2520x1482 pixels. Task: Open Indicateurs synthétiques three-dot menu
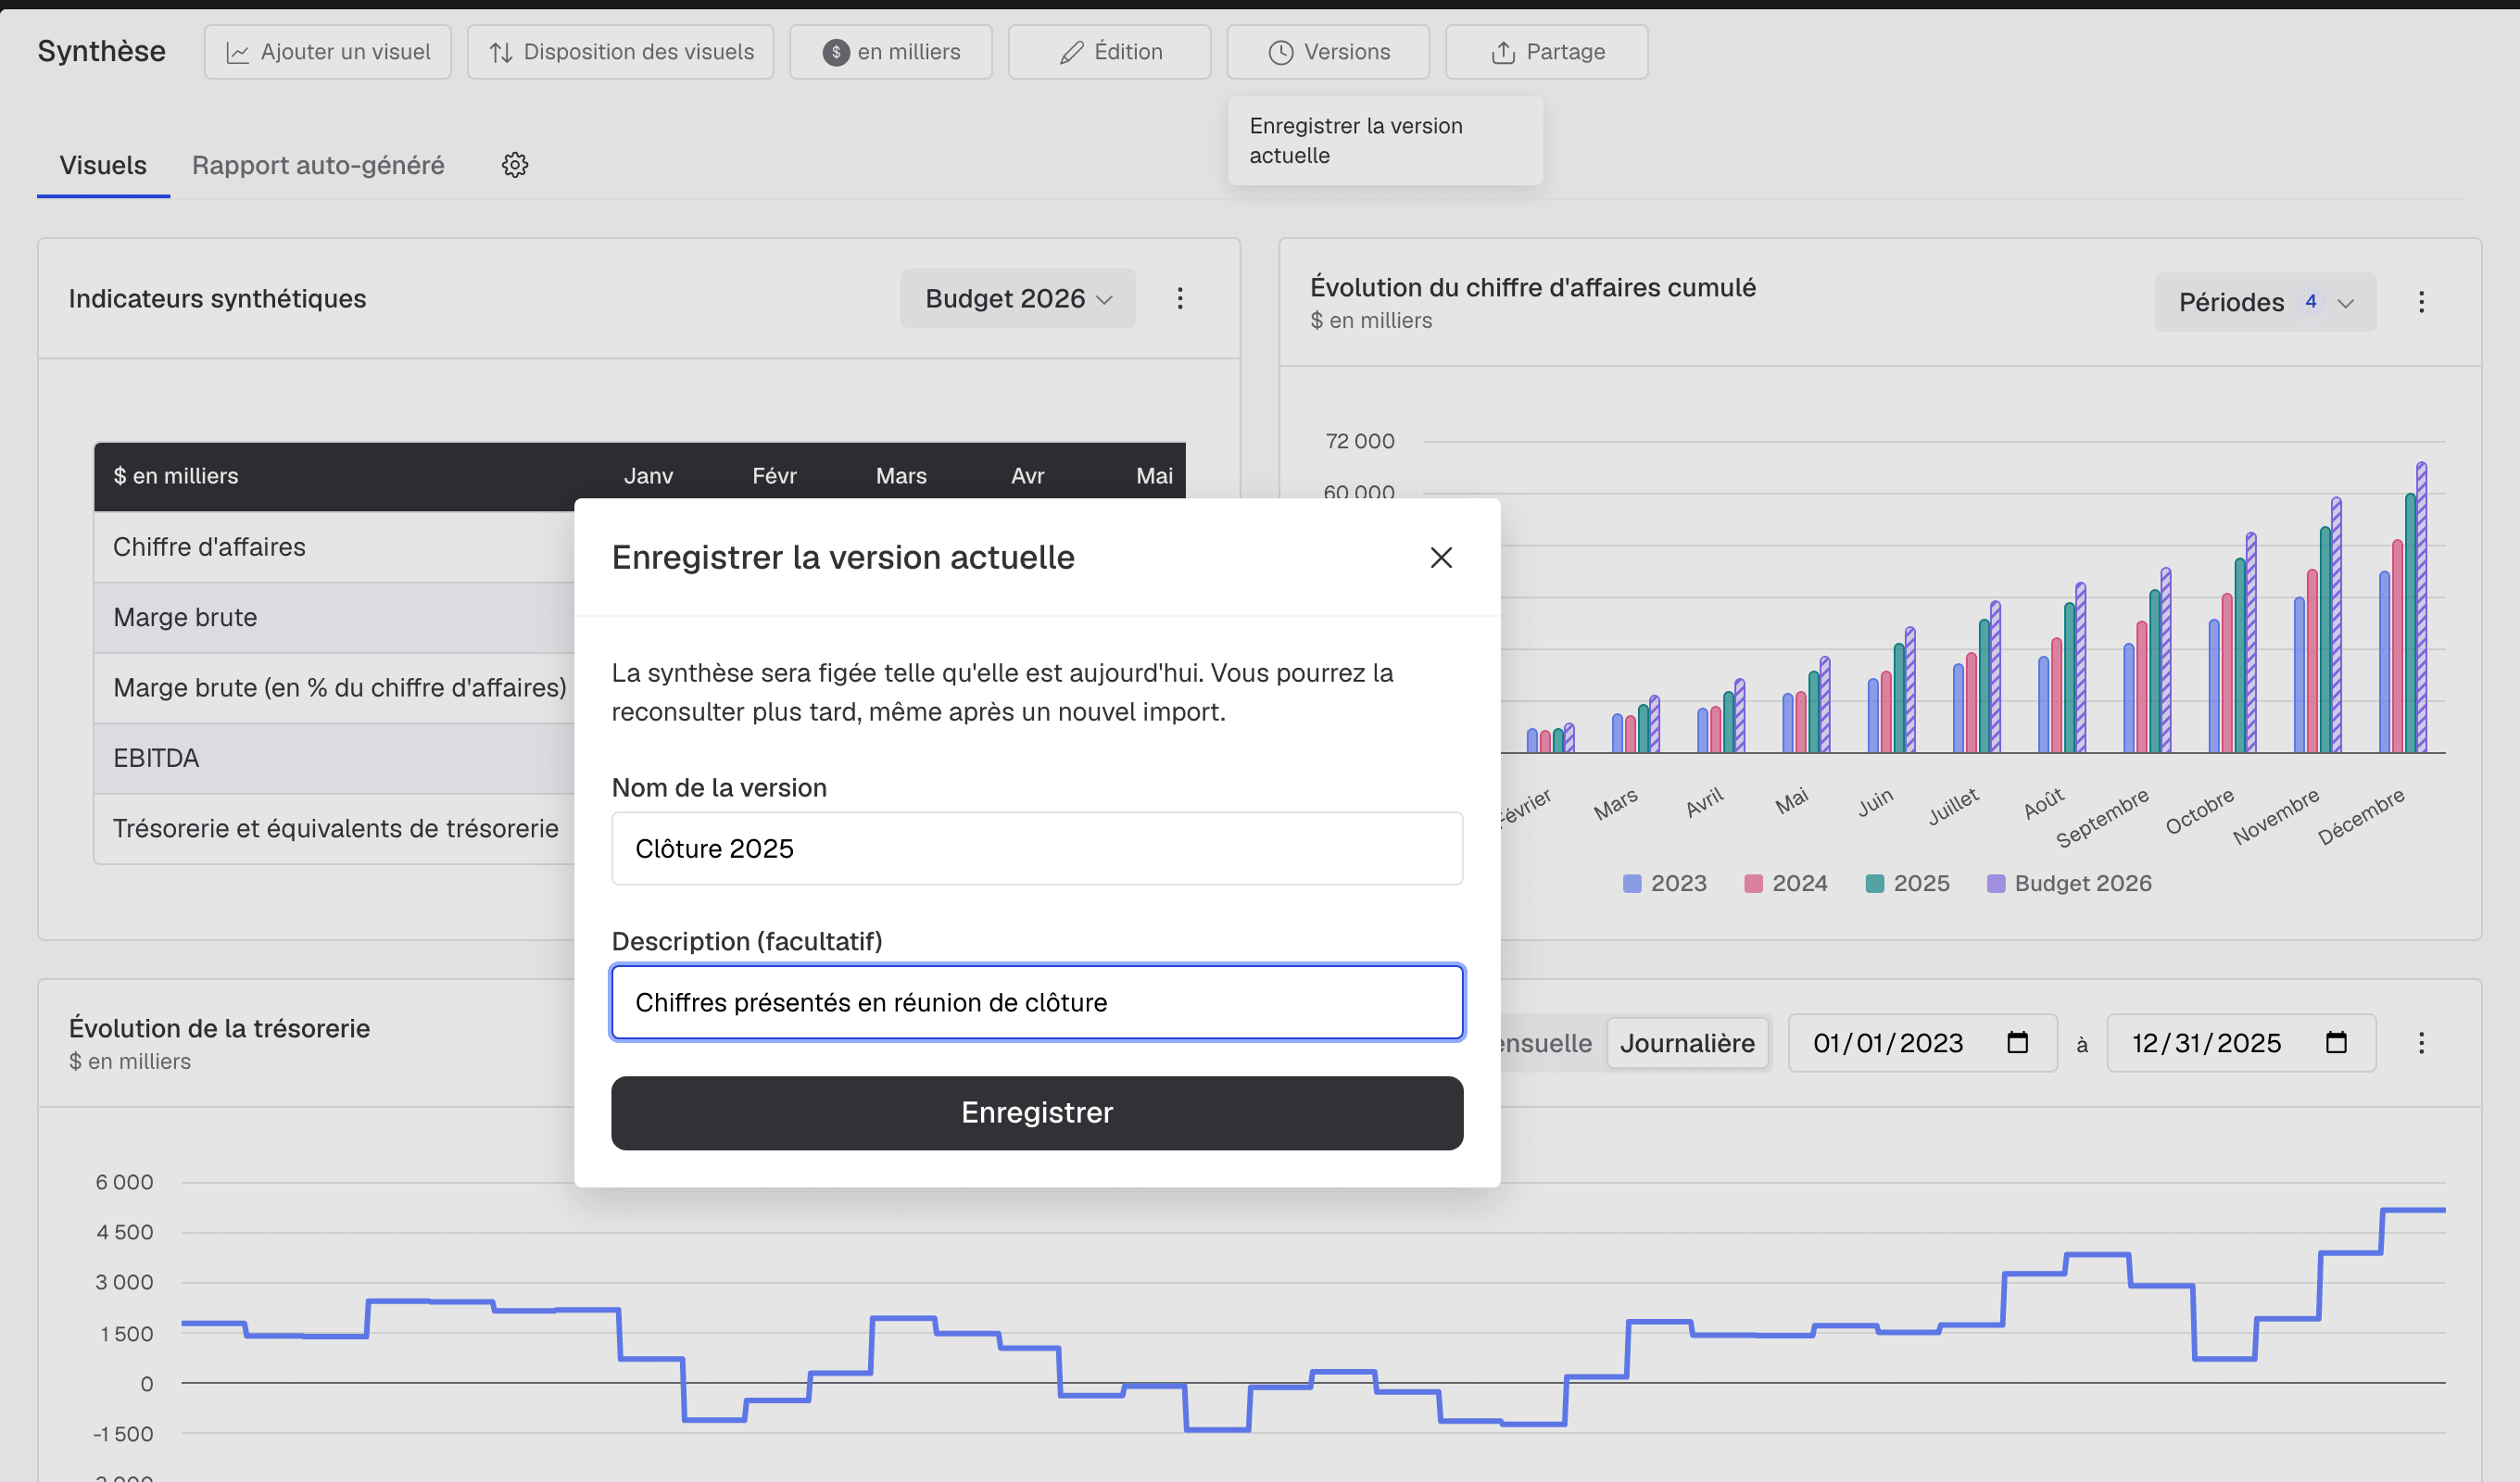click(1180, 298)
